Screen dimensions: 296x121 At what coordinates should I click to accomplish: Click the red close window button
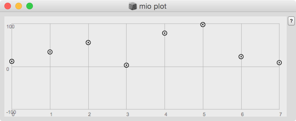(8, 6)
